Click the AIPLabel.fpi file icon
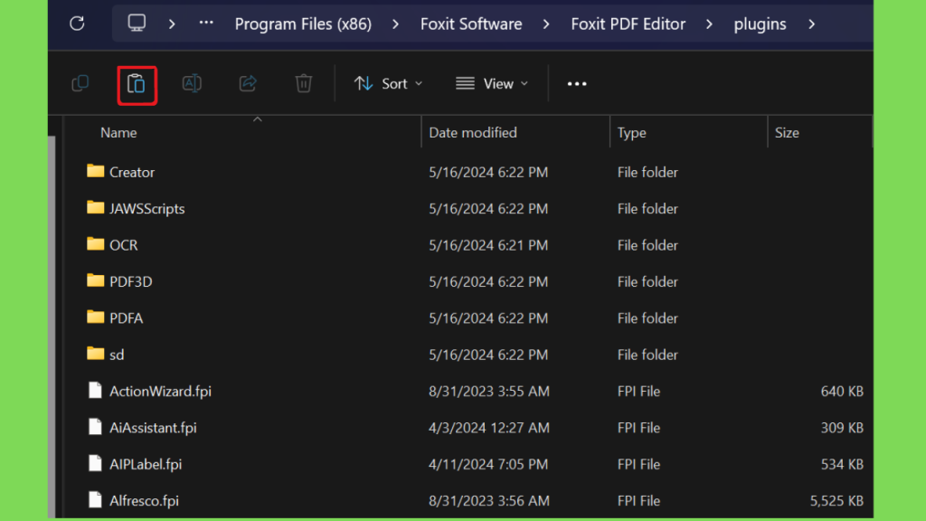 (95, 464)
